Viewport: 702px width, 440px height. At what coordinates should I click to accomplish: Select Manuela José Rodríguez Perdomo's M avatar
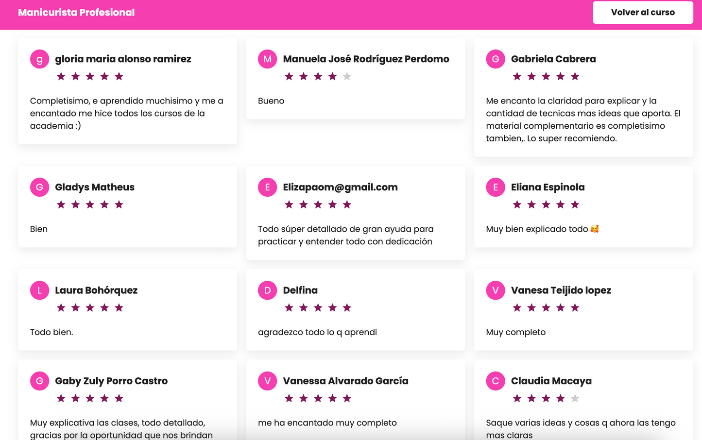[x=267, y=59]
